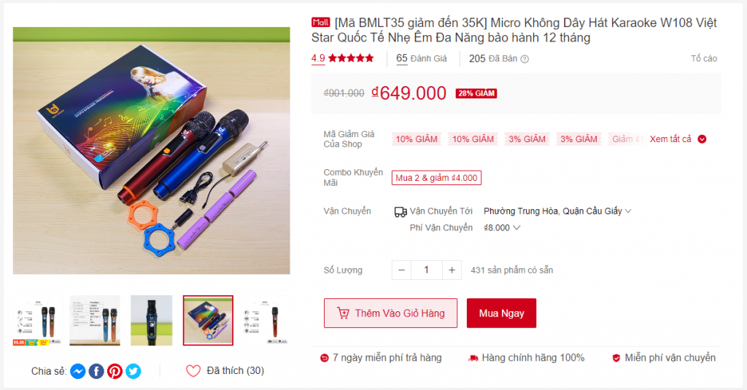Image resolution: width=747 pixels, height=390 pixels.
Task: Click the Mua 2 & giảm combo deal
Action: click(x=436, y=178)
